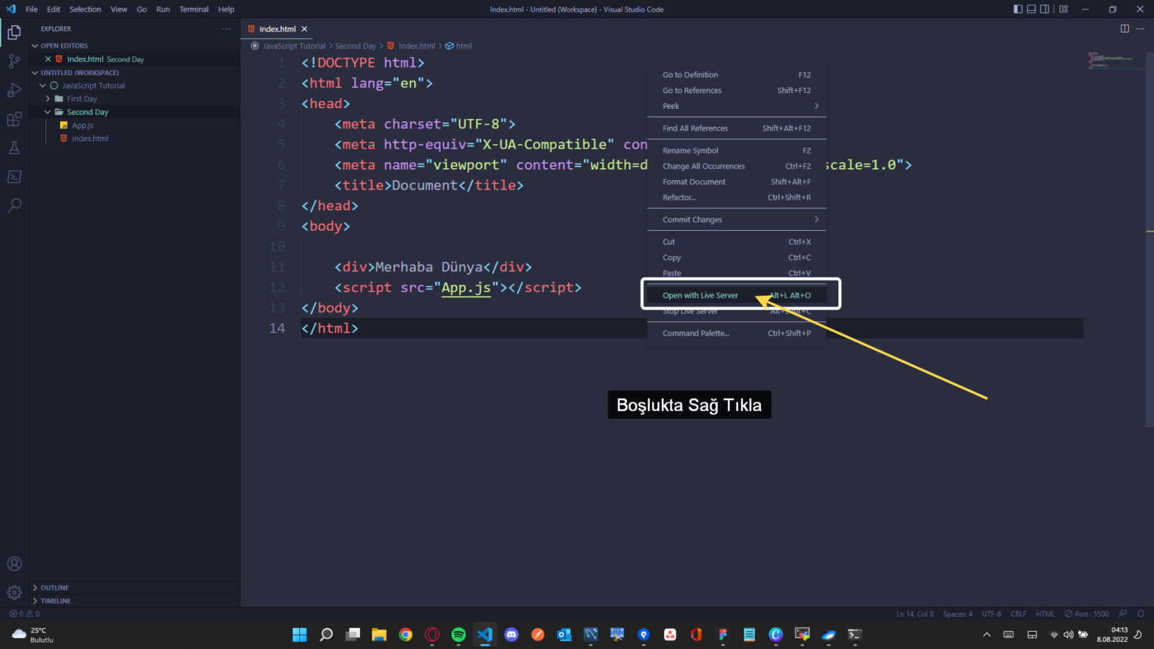Select Open with Live Server

click(x=700, y=295)
